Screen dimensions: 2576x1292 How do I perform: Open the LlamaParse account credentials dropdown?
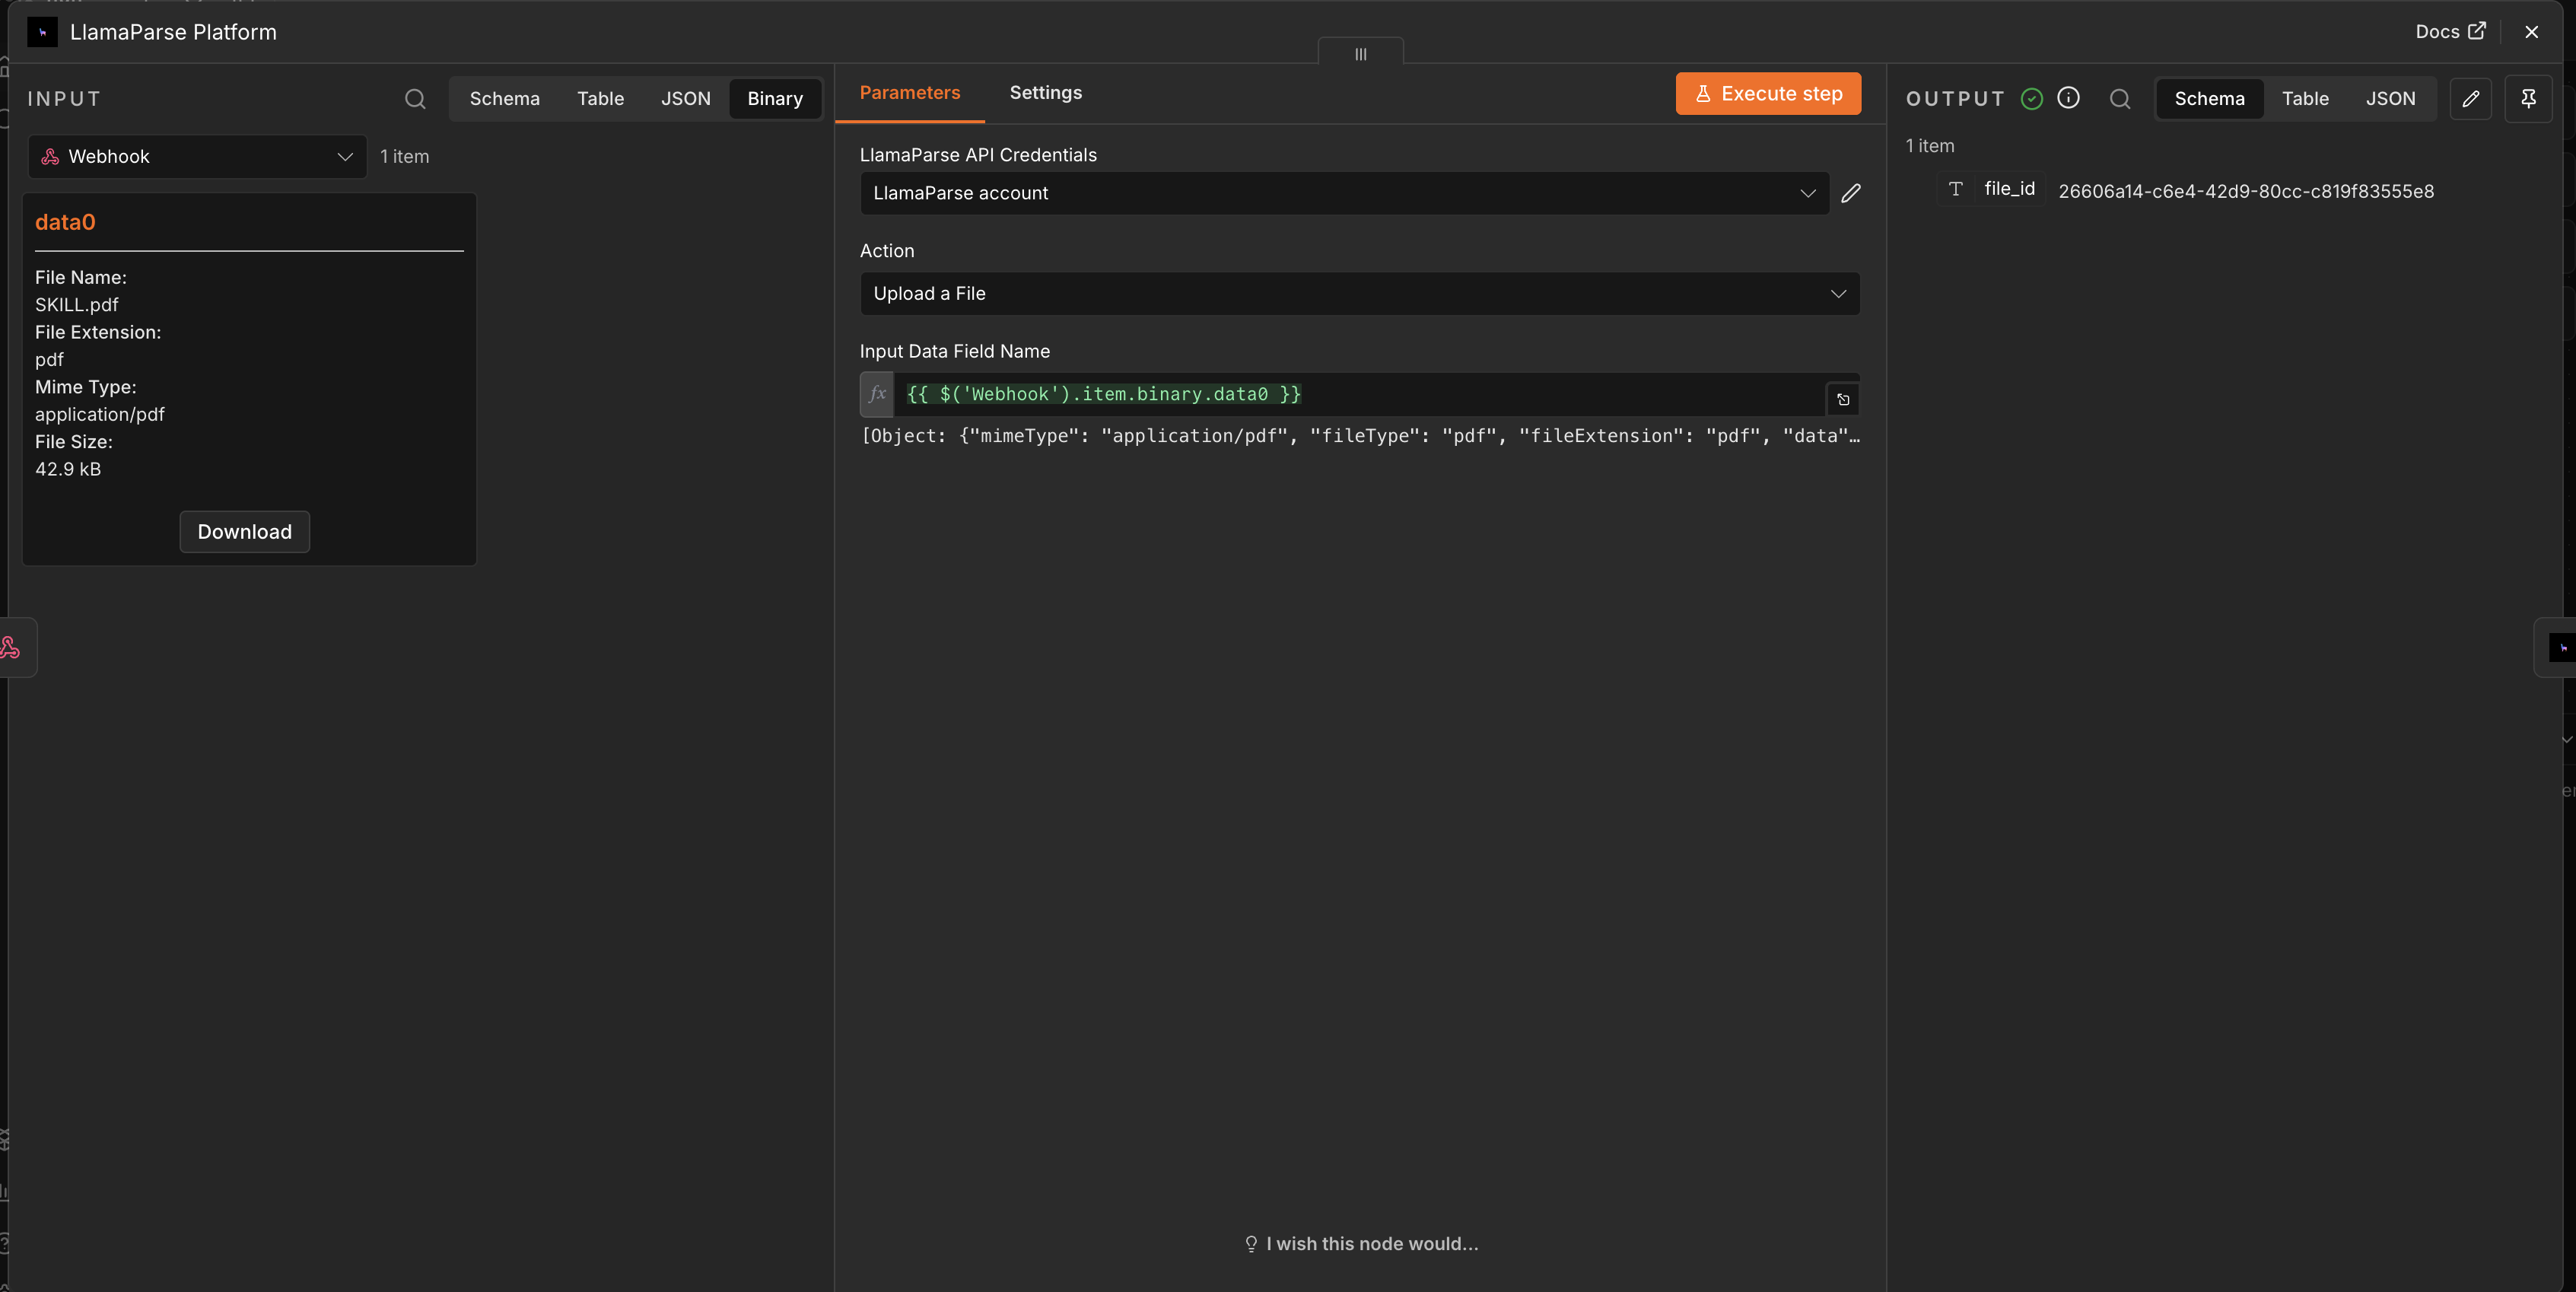pyautogui.click(x=1345, y=193)
